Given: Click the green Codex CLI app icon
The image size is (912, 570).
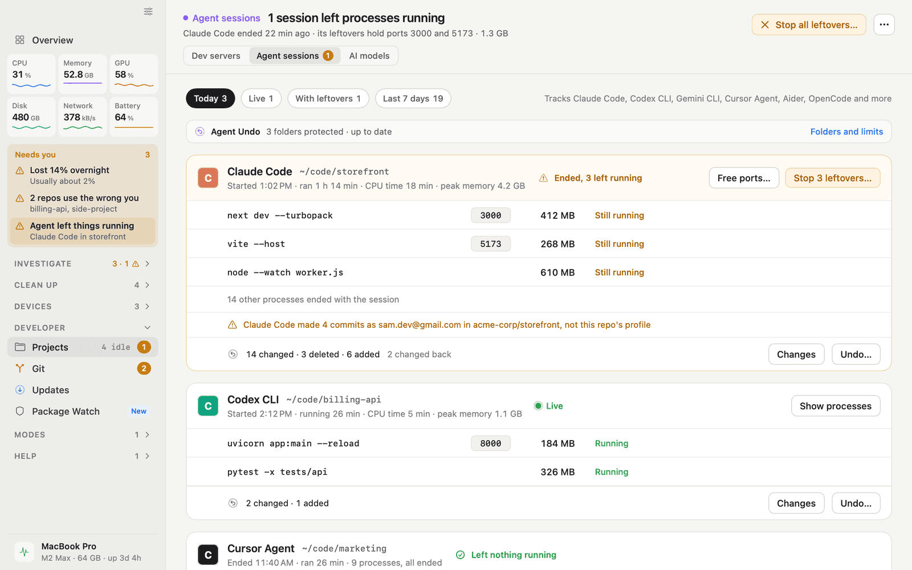Looking at the screenshot, I should coord(208,406).
